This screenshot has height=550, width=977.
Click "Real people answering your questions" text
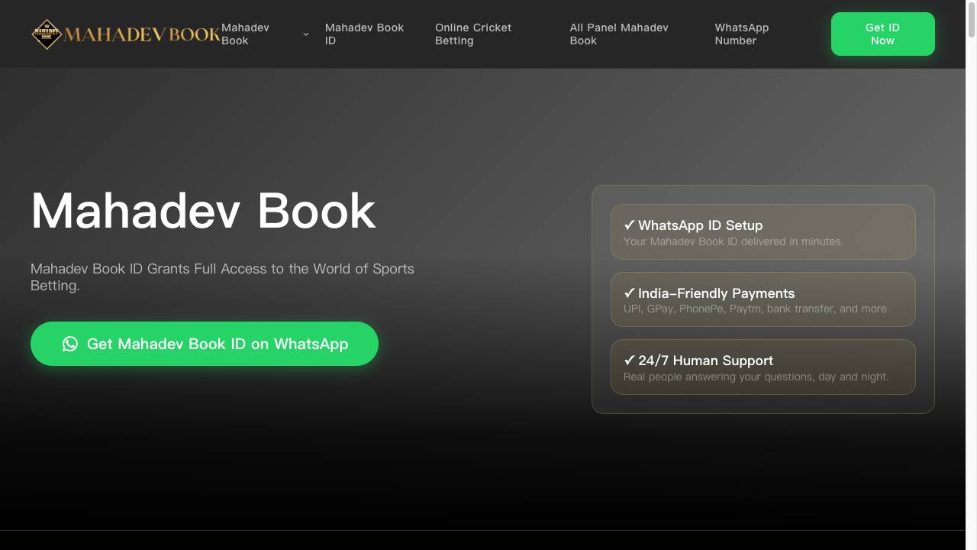[x=756, y=377]
